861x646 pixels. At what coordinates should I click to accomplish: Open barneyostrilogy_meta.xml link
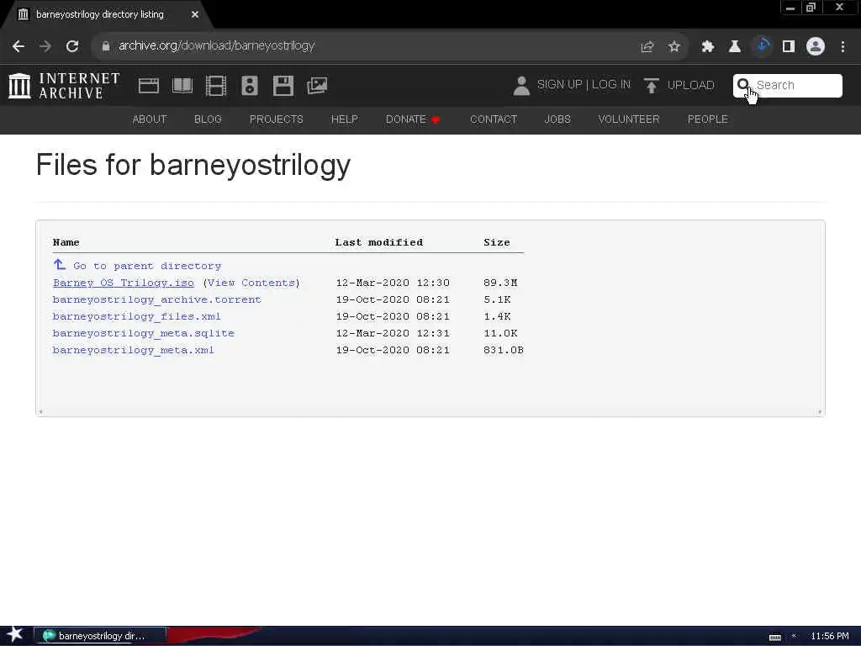134,350
